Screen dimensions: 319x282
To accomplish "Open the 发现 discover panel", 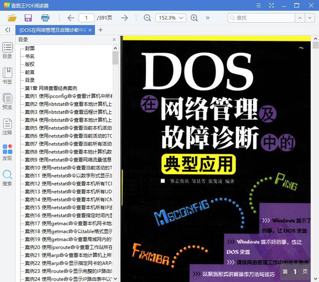I will point(7,152).
